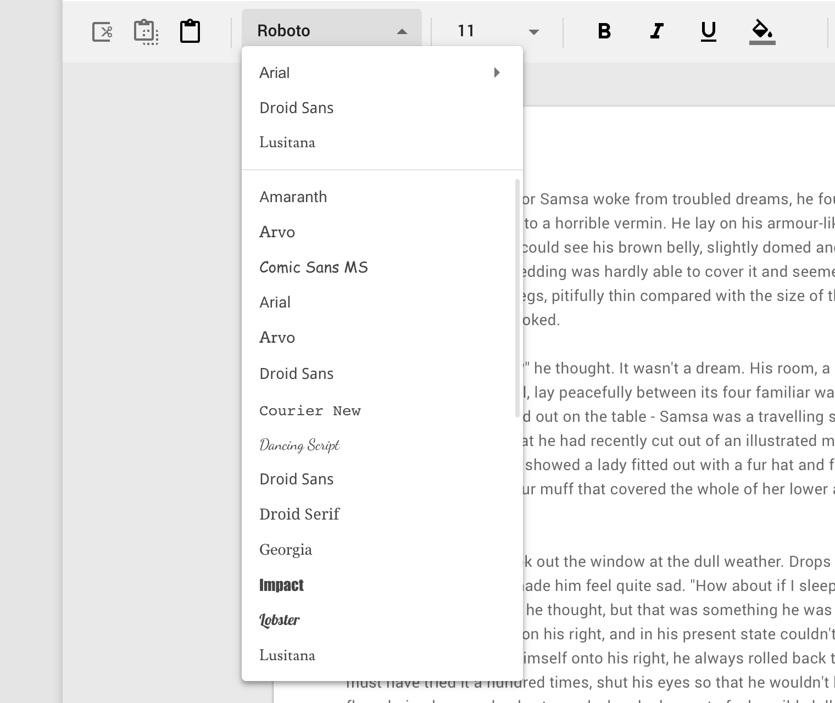835x703 pixels.
Task: Select Comic Sans MS from the font list
Action: [314, 267]
